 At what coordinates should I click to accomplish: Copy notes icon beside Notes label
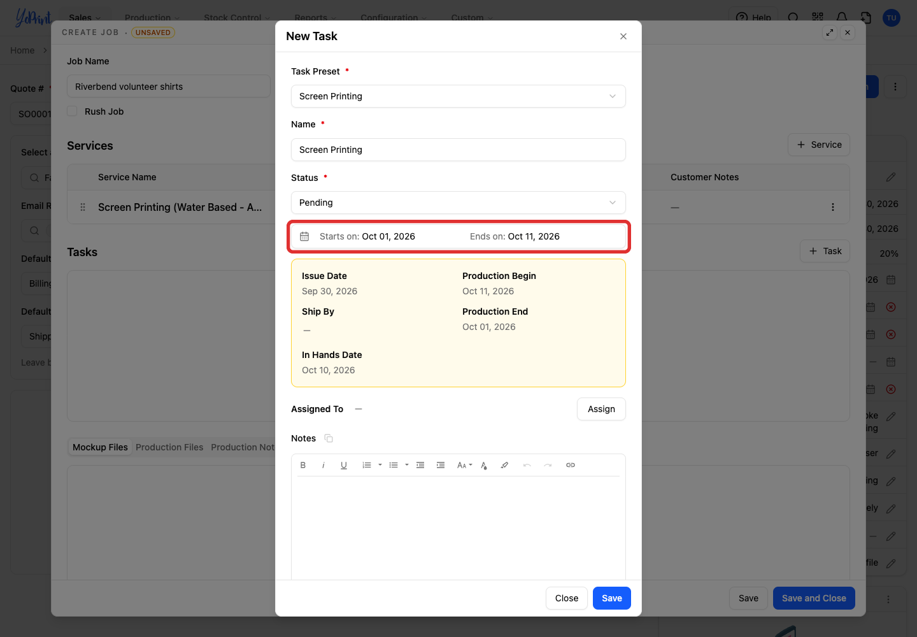click(329, 438)
